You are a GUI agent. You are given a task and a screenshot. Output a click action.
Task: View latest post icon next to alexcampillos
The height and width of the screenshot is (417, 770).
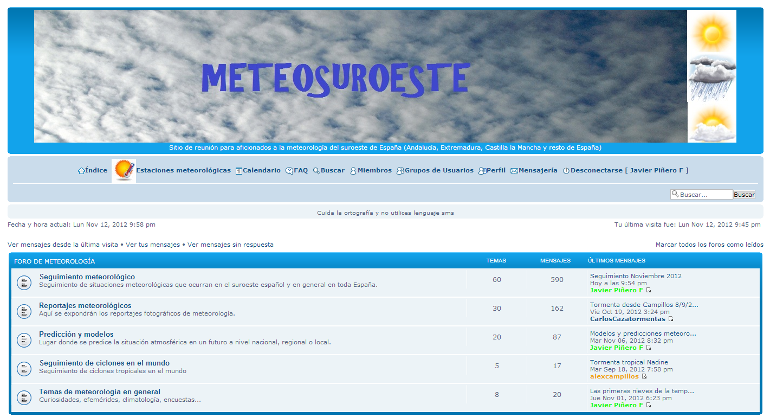(x=644, y=377)
